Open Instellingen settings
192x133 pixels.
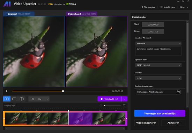point(168,7)
